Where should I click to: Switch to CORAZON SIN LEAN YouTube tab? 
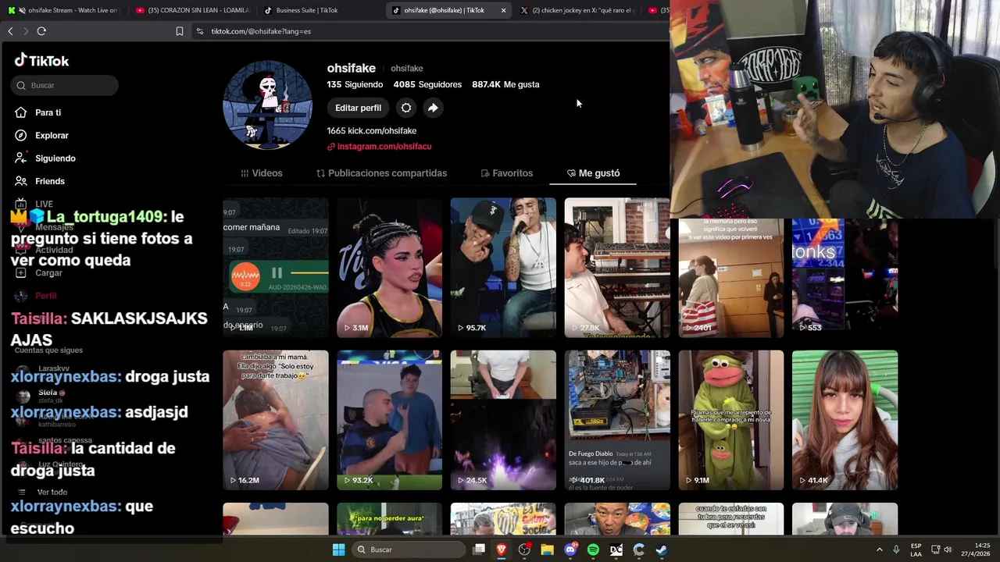(x=192, y=10)
